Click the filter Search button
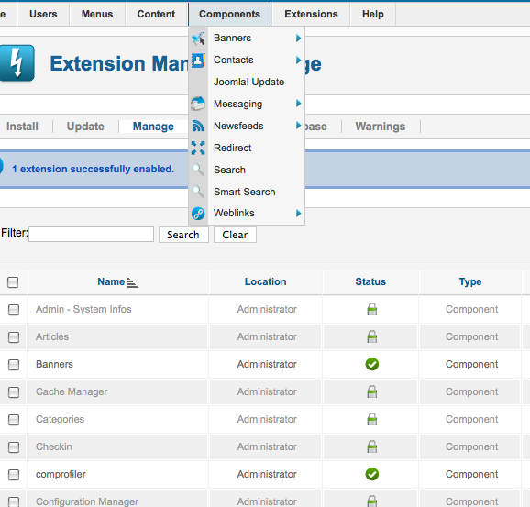Screen dimensions: 530x507 183,235
